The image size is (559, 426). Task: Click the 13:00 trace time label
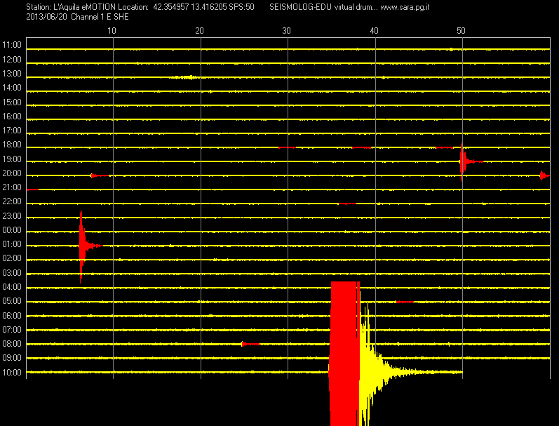12,74
